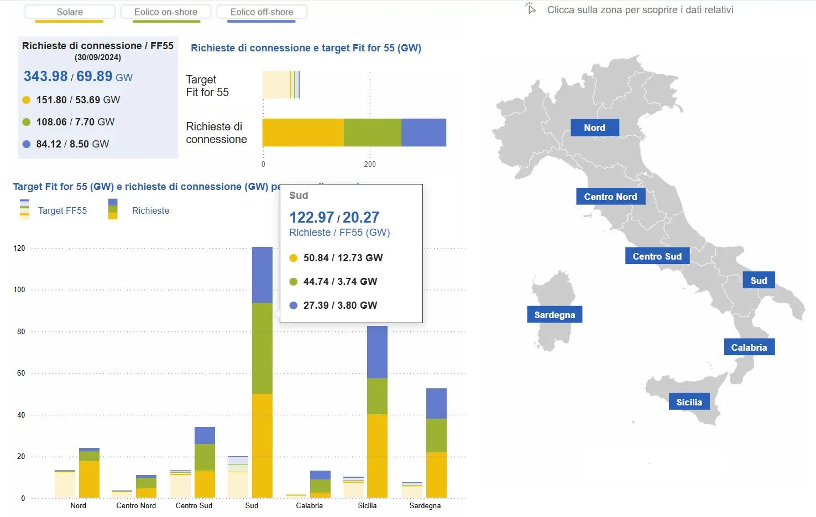This screenshot has height=517, width=816.
Task: Click the 122.97 value in Sud tooltip
Action: (312, 218)
